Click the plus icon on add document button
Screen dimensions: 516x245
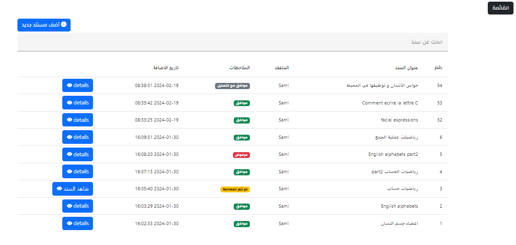(64, 24)
